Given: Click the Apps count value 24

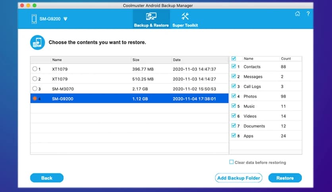Looking at the screenshot, I should tap(283, 136).
